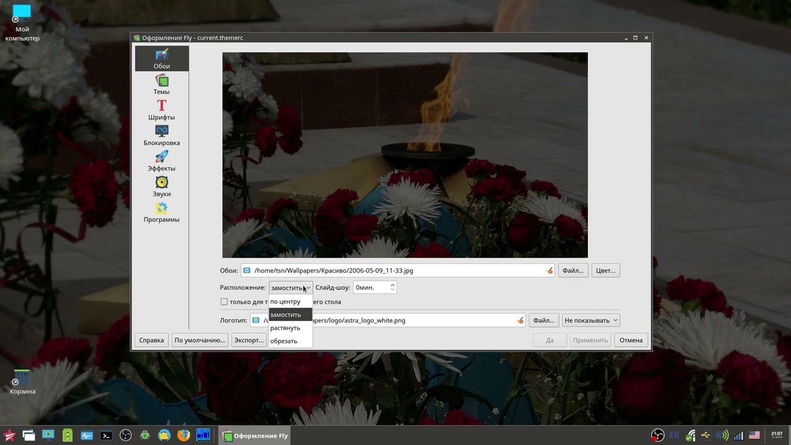Click the Отмена button
791x445 pixels.
[x=631, y=340]
